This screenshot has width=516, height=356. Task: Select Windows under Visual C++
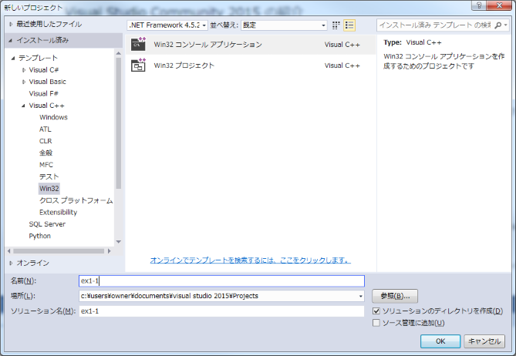[53, 117]
